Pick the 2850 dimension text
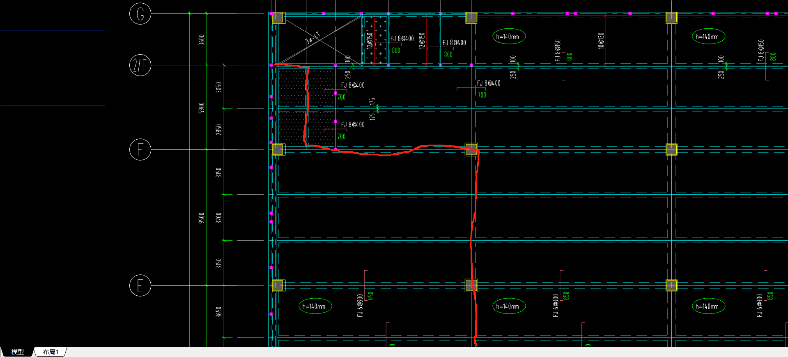Viewport: 788px width, 357px height. point(218,129)
